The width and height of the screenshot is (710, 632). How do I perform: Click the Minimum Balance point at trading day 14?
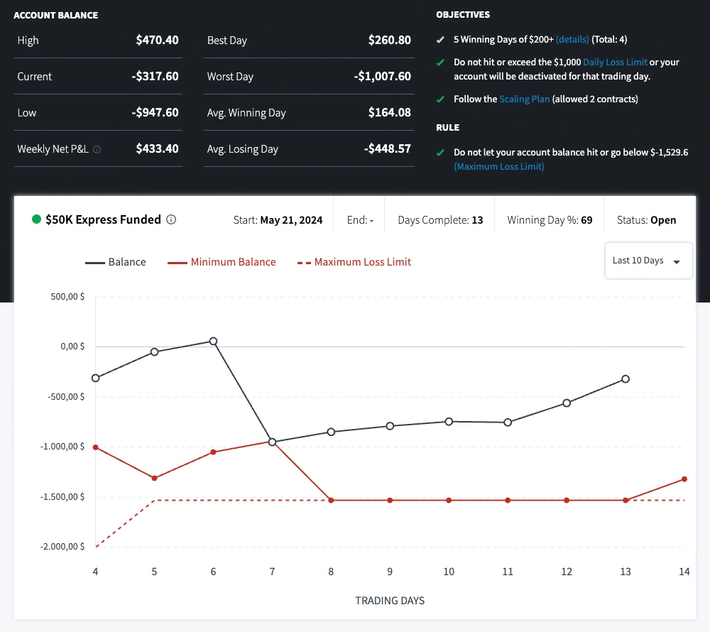(x=684, y=479)
